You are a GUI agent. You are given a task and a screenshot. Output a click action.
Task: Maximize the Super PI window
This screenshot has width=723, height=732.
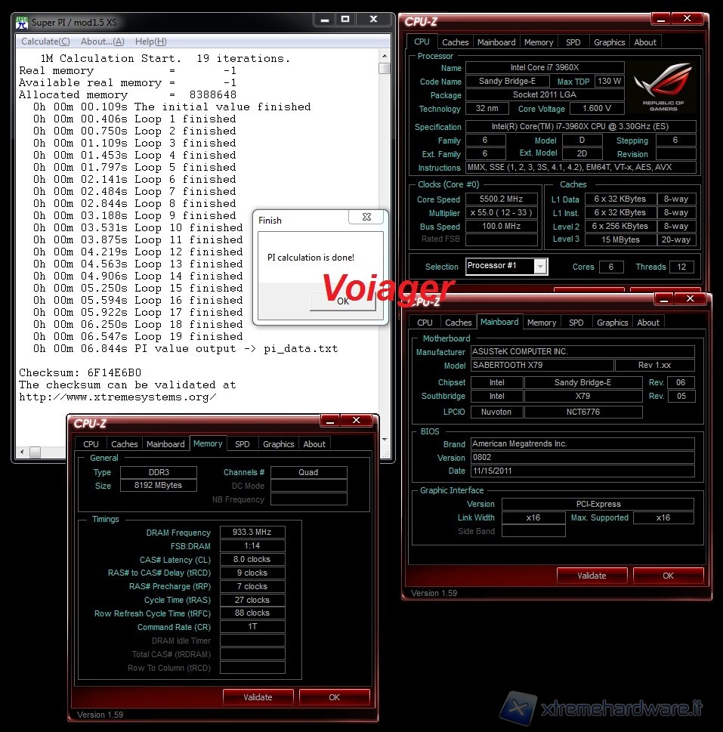345,20
